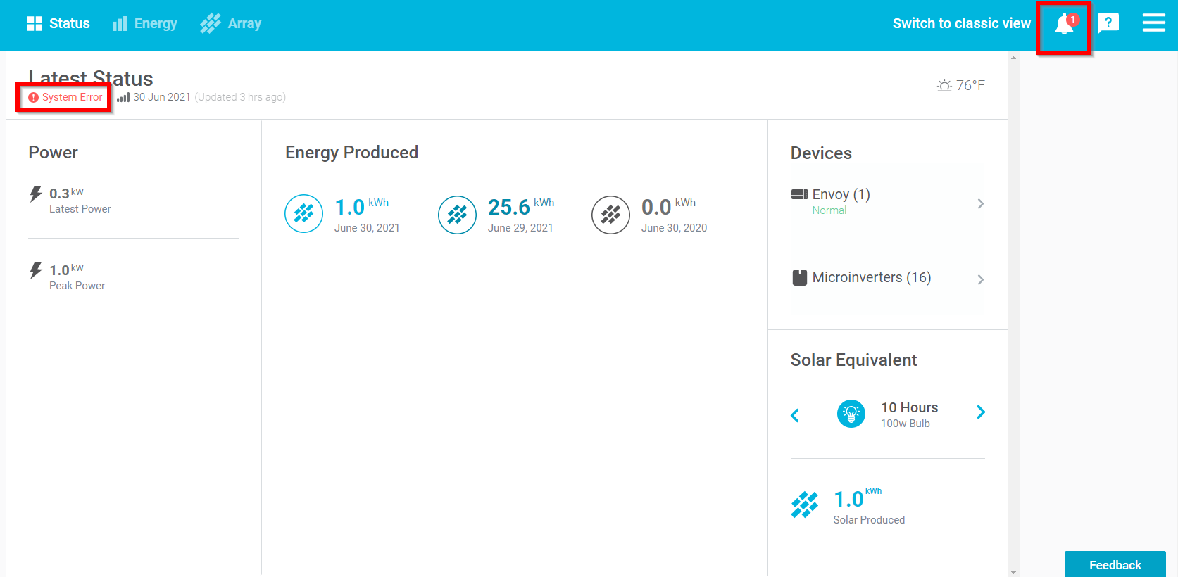Viewport: 1178px width, 577px height.
Task: Click the Latest Power lightning icon
Action: tap(36, 194)
